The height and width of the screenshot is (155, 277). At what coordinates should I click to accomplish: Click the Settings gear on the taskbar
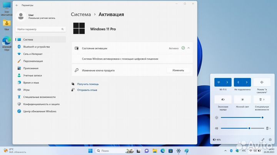point(179,151)
